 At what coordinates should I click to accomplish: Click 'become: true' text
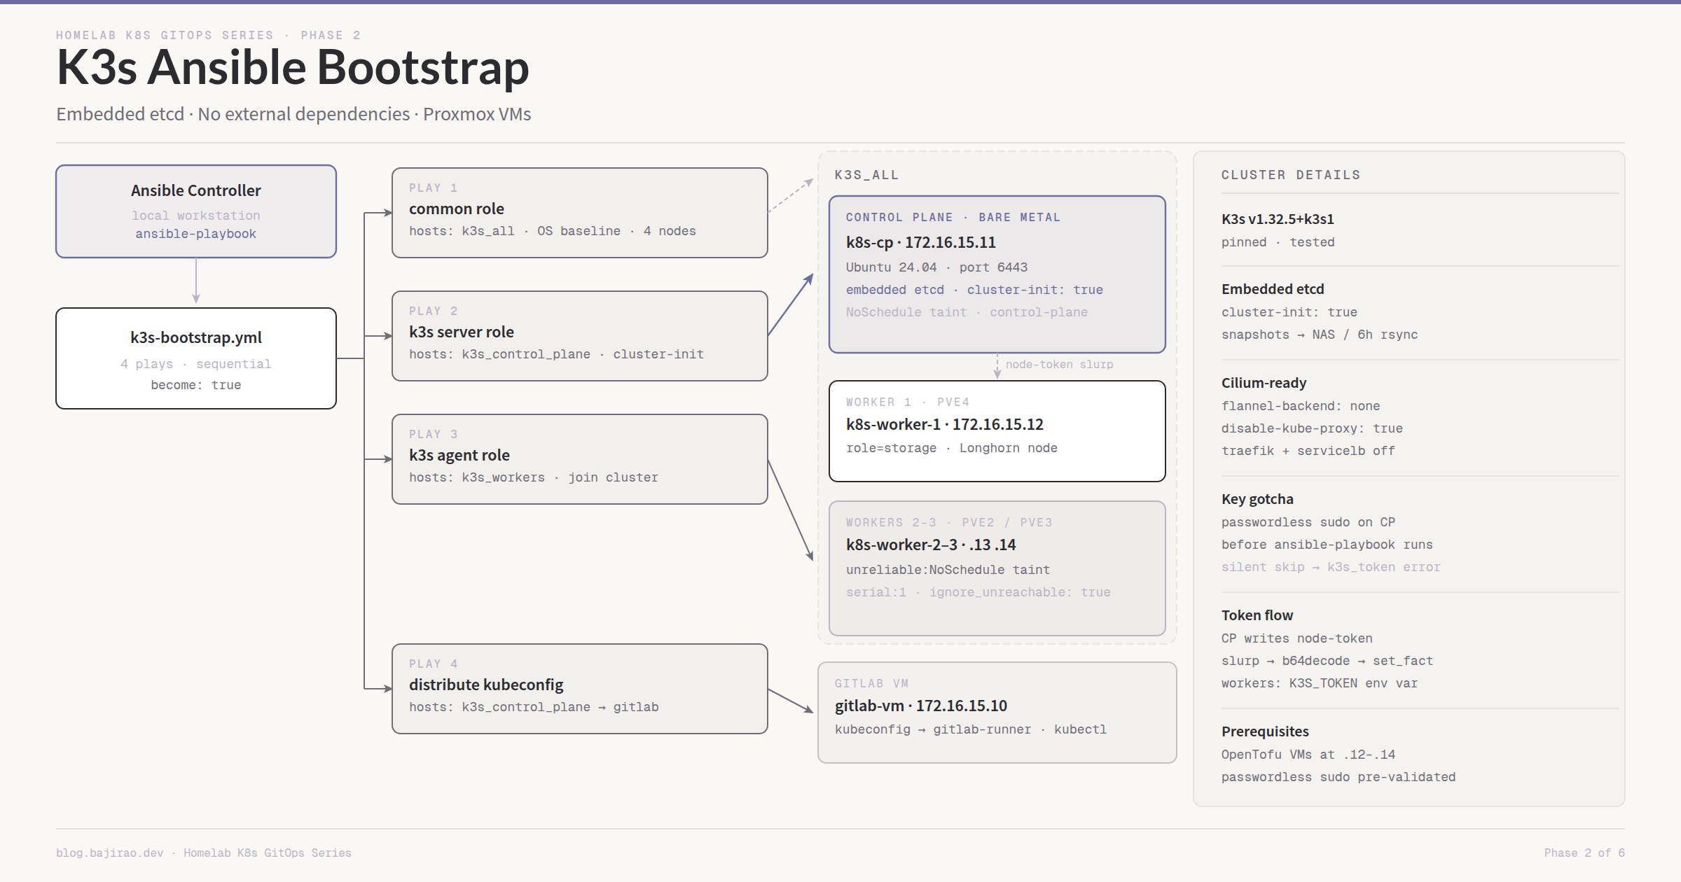point(196,385)
